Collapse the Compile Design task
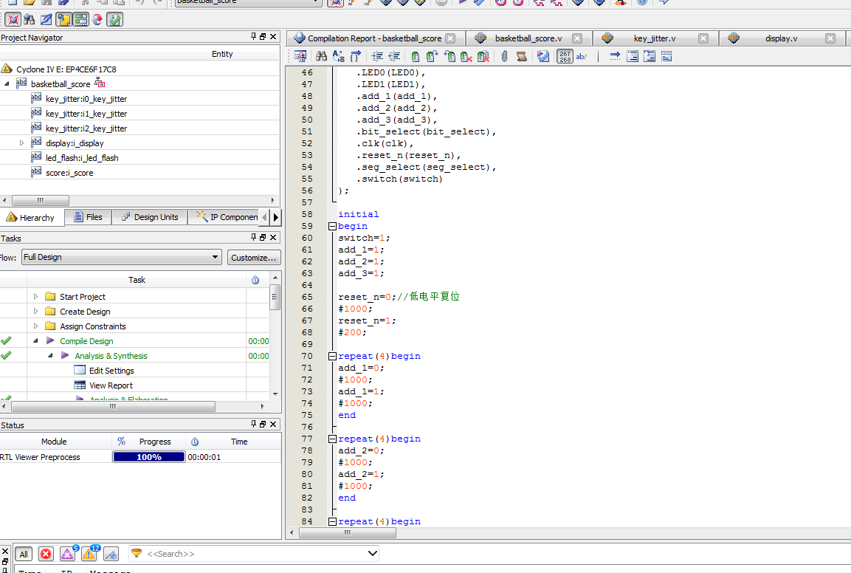Image resolution: width=851 pixels, height=573 pixels. coord(36,340)
